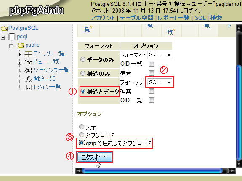The height and width of the screenshot is (181, 242).
Task: Select the ダウンロード output radio option
Action: tap(82, 135)
